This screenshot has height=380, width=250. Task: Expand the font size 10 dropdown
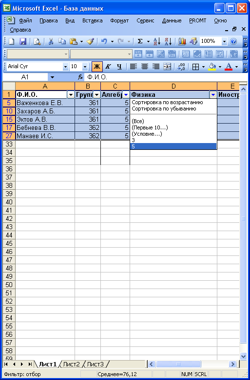(x=85, y=66)
